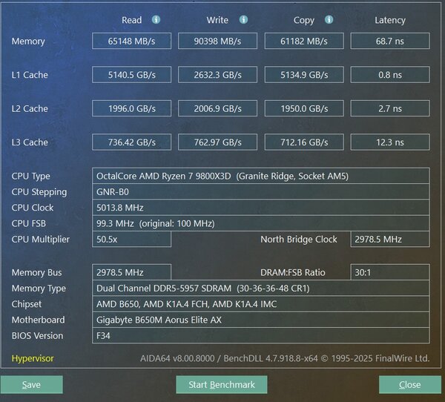This screenshot has height=402, width=445.
Task: Select the L2 Cache latency 2.7 ns
Action: tap(390, 108)
